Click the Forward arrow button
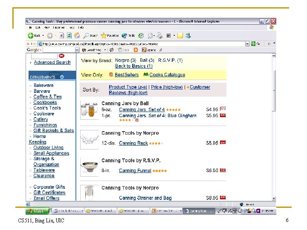307x230 pixels. click(50, 35)
